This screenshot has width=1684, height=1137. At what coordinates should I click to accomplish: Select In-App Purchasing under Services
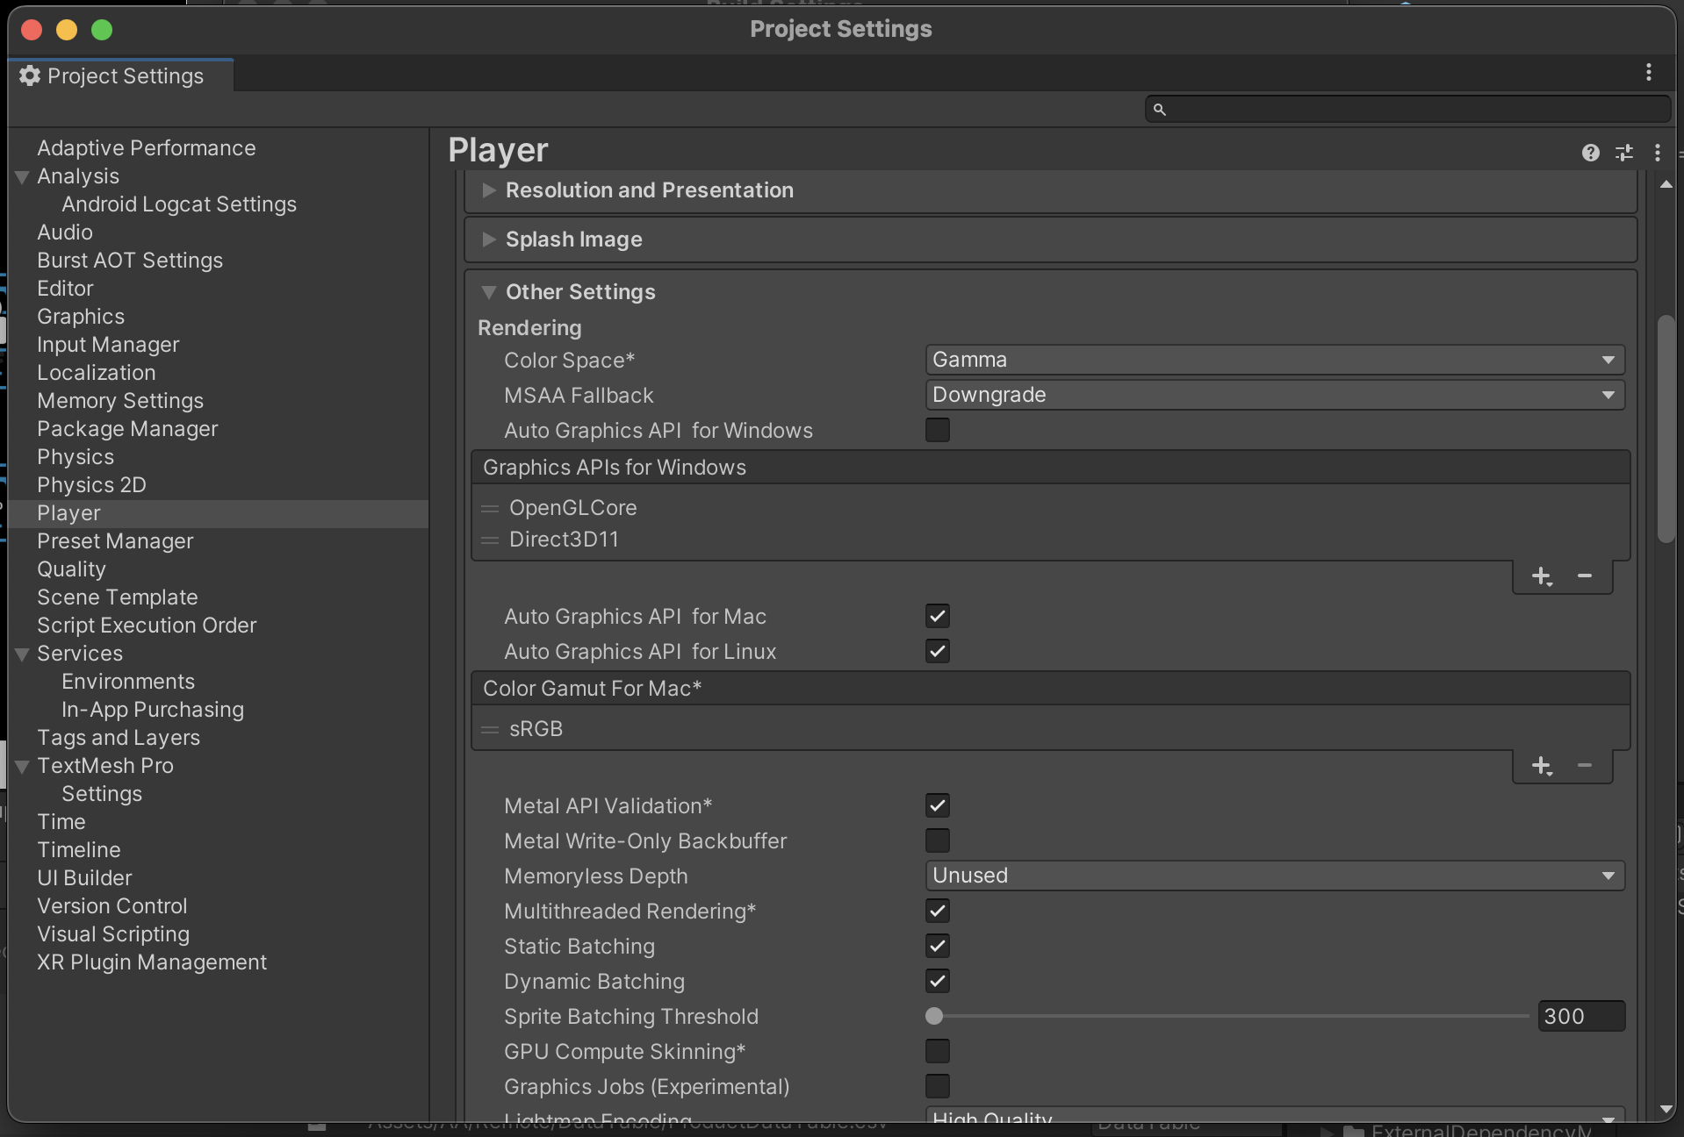pyautogui.click(x=153, y=710)
